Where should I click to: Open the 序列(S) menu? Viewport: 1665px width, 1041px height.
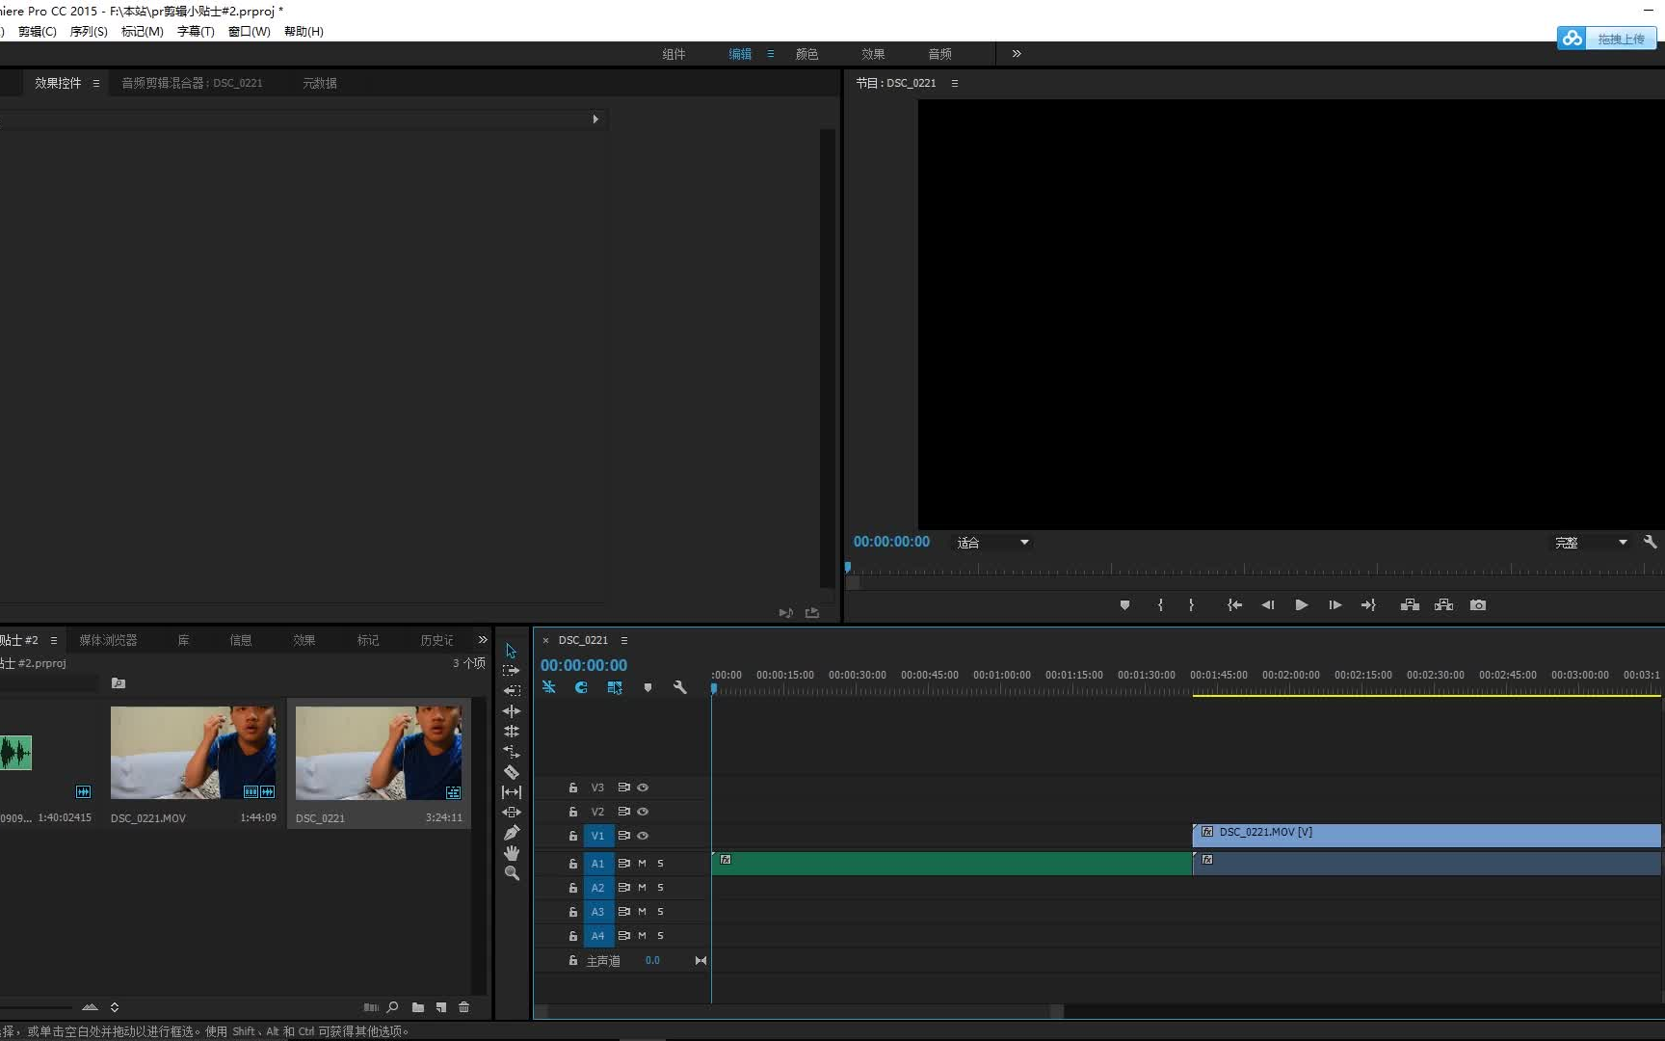[89, 32]
